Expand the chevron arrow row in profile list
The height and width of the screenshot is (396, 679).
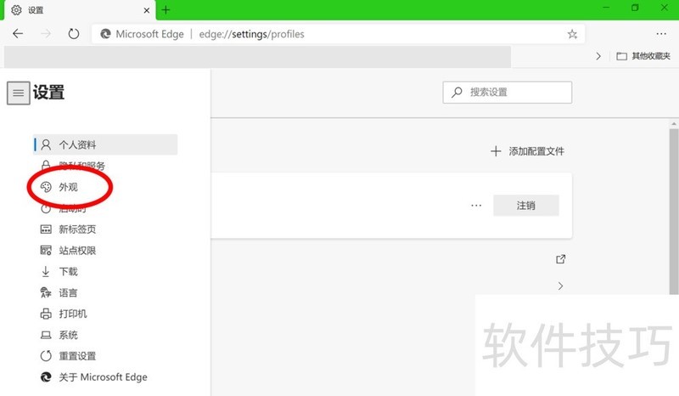[560, 286]
